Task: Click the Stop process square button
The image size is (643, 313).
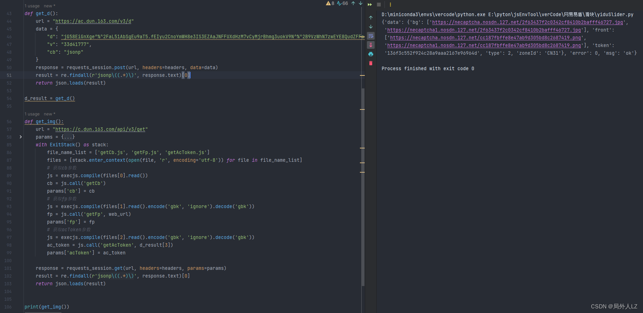Action: [379, 5]
